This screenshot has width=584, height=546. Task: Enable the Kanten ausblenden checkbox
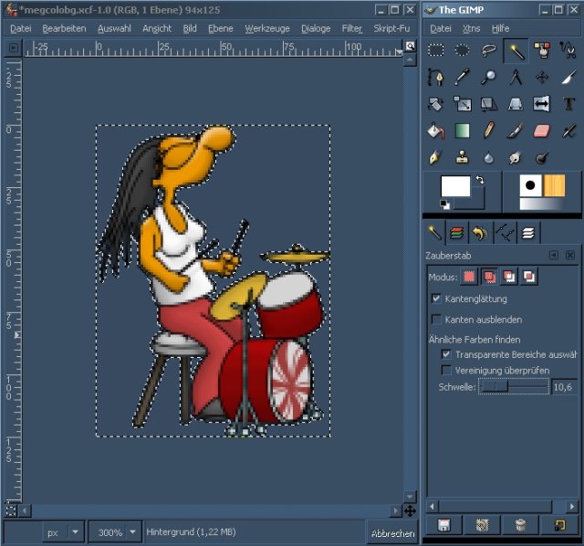pos(436,320)
